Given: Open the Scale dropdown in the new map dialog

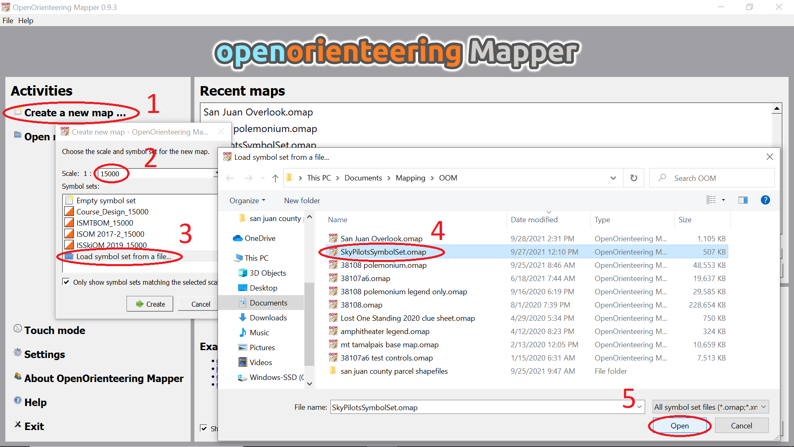Looking at the screenshot, I should [217, 173].
